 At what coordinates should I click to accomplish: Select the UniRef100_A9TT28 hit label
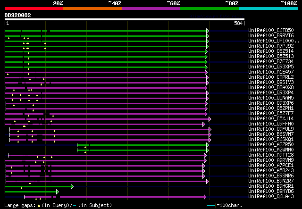tap(271, 155)
